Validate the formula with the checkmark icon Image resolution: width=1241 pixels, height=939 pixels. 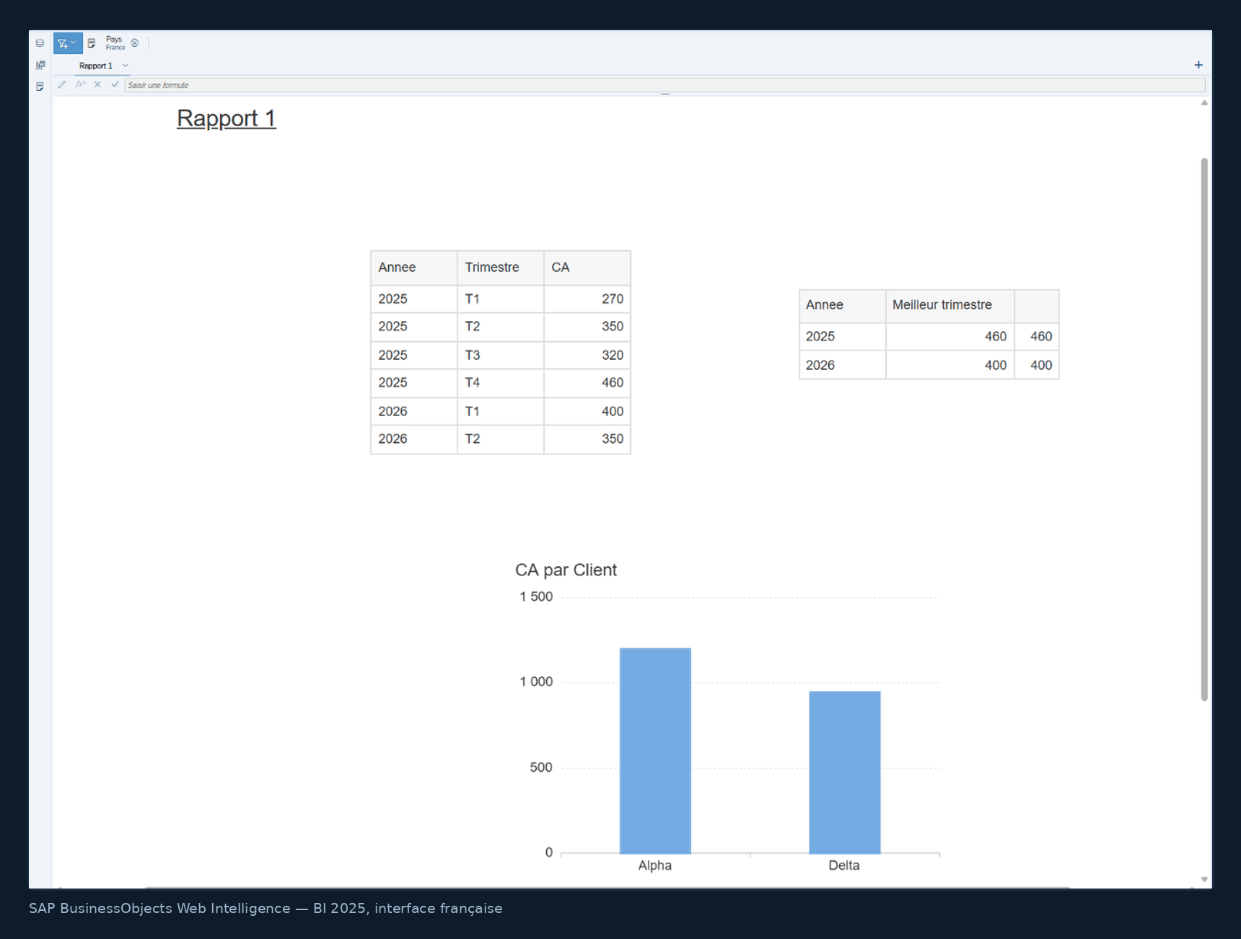coord(115,84)
